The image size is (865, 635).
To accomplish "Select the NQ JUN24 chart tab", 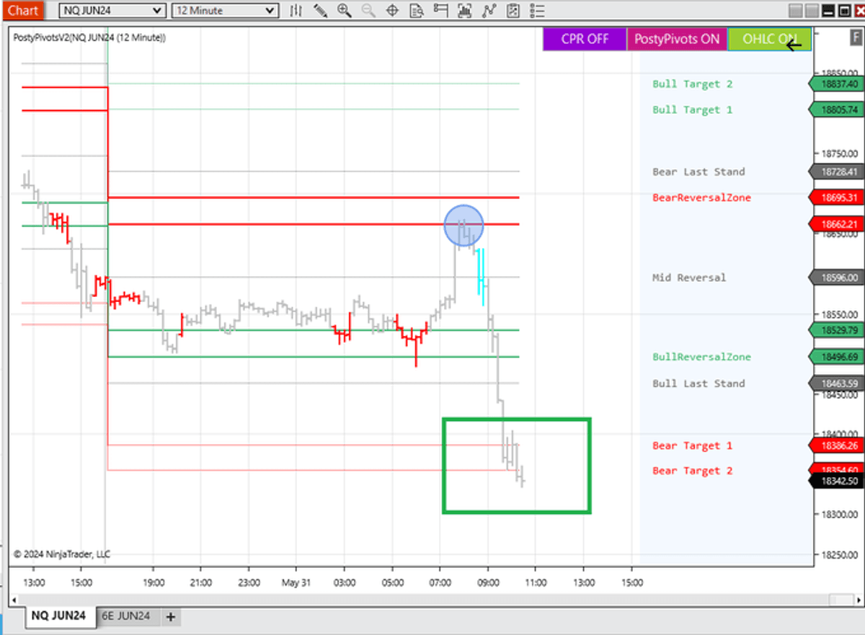I will (58, 616).
